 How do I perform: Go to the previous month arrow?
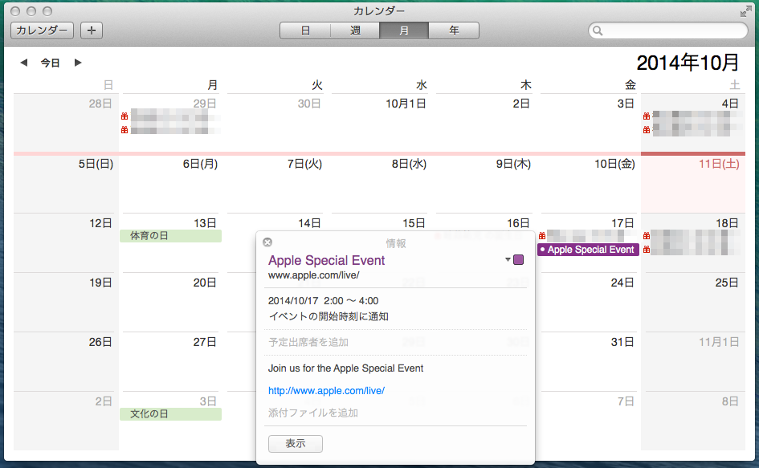coord(24,63)
